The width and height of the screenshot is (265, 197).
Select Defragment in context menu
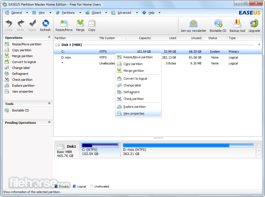click(x=138, y=92)
